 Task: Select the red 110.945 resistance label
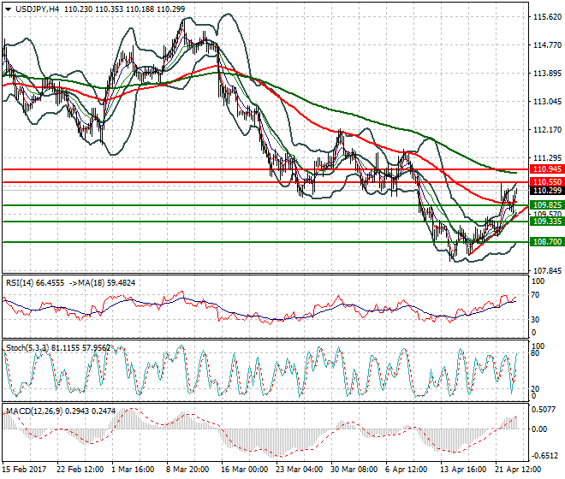point(545,170)
